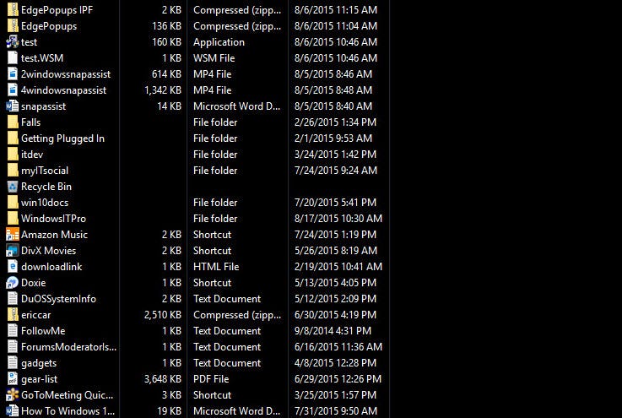Select the FollowMe text document name
Viewport: 622px width, 418px height.
tap(43, 331)
